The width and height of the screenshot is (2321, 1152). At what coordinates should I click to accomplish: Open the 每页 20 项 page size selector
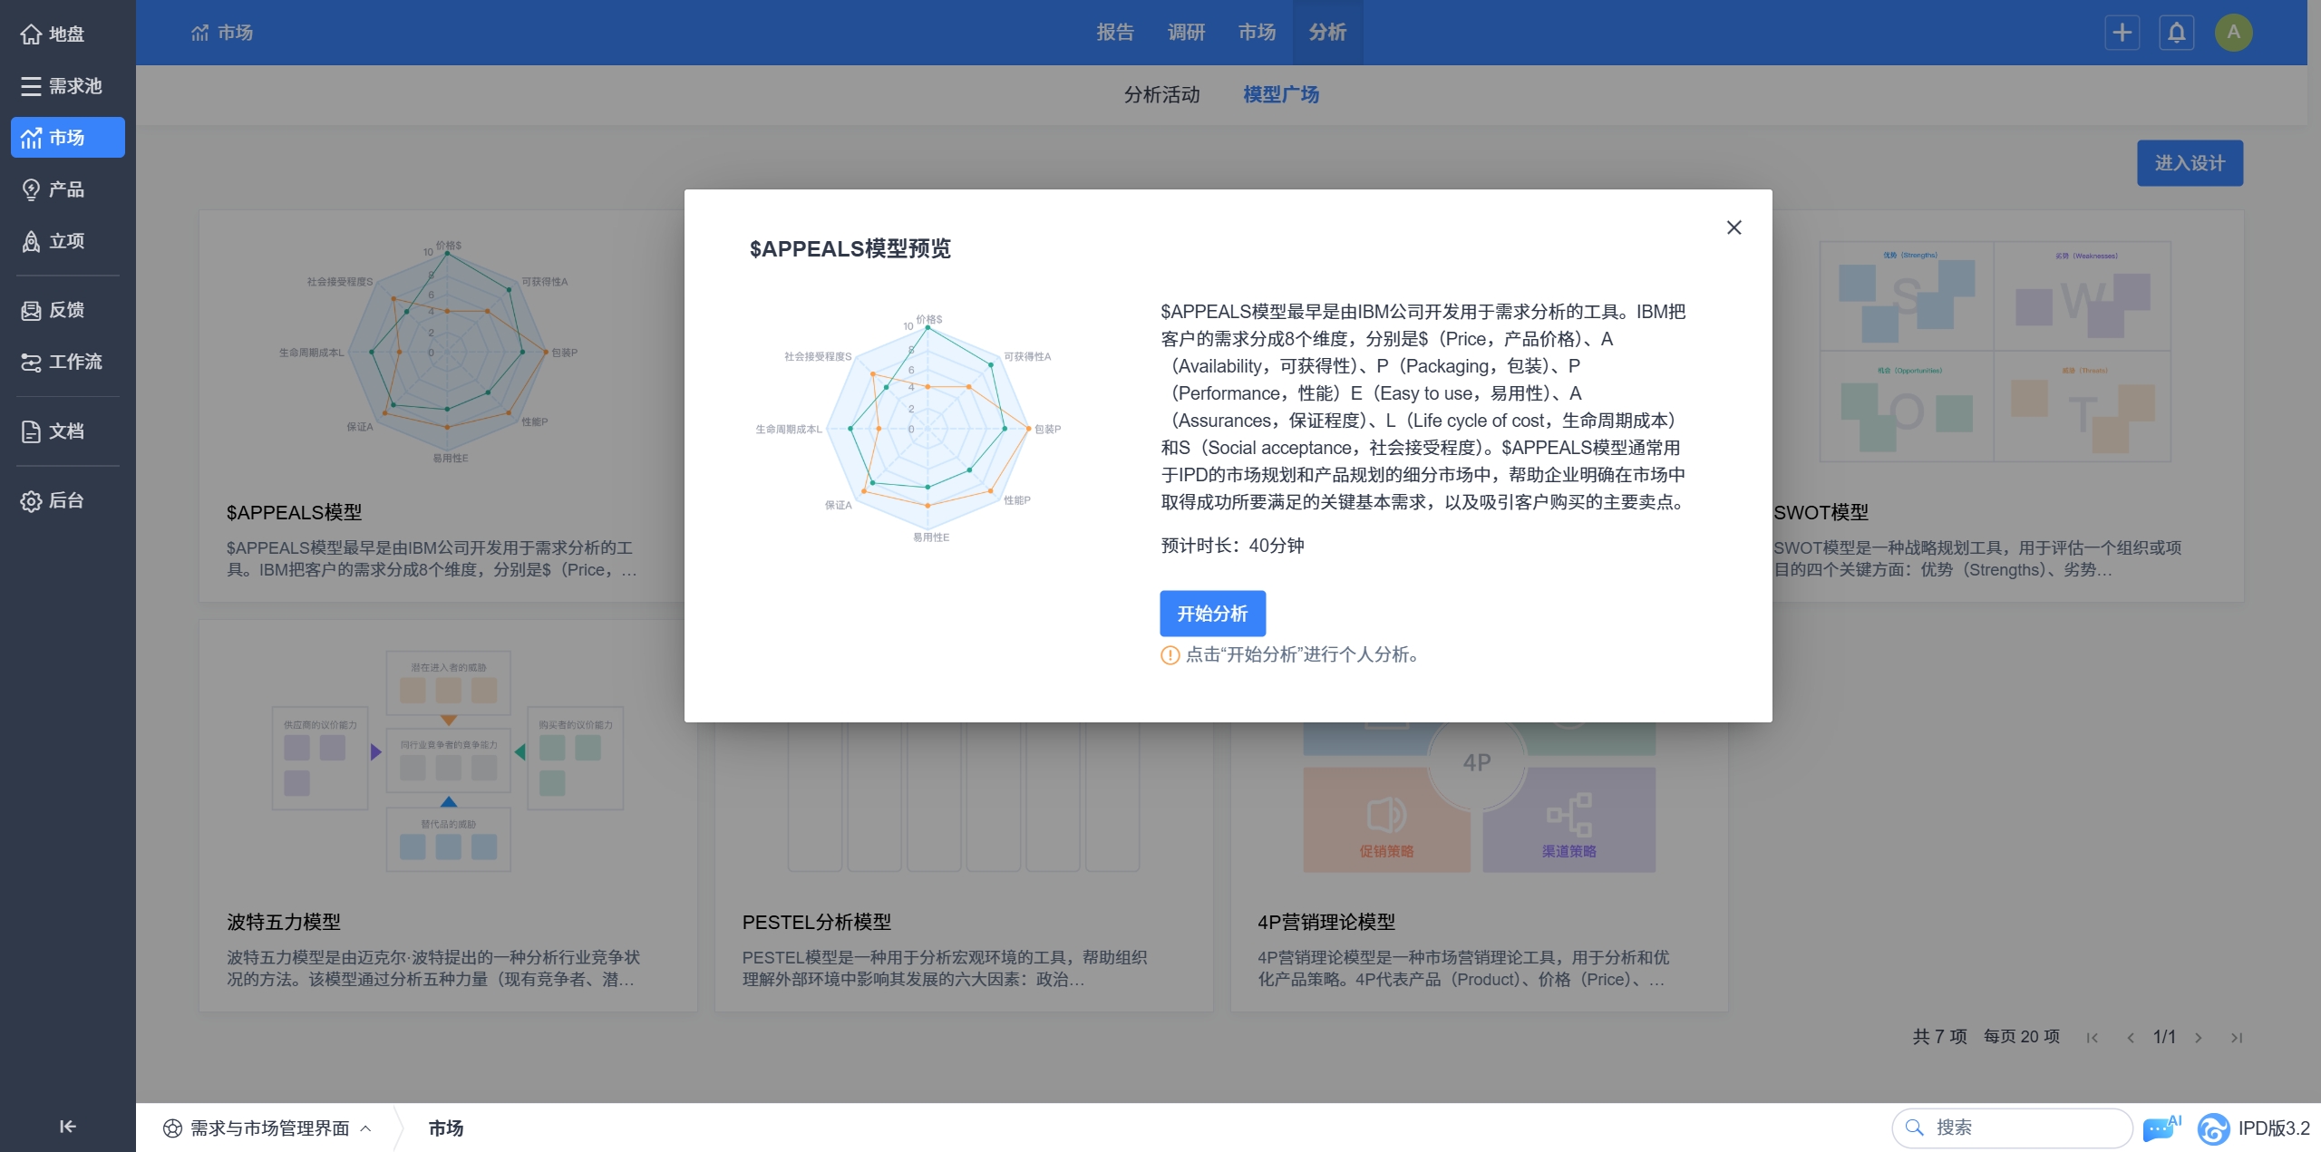(2022, 1037)
